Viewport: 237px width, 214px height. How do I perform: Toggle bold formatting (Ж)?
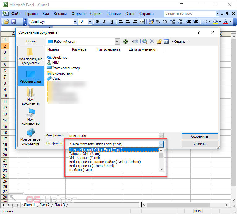coord(98,22)
